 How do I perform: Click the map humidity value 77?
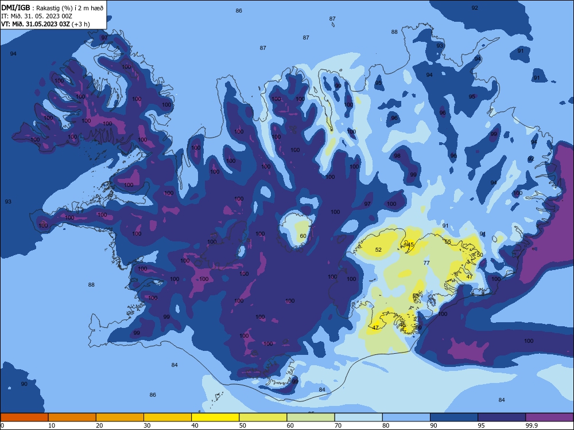click(x=426, y=263)
